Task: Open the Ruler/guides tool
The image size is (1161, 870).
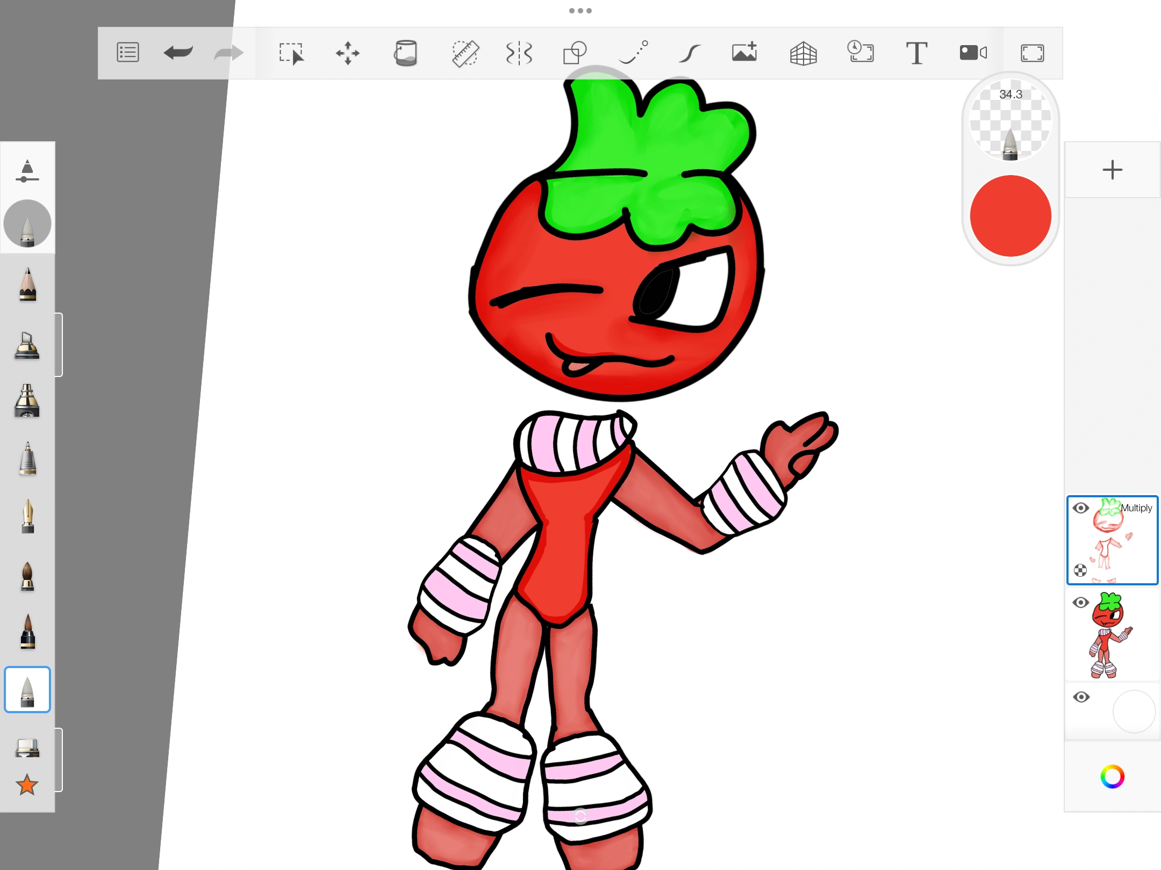Action: click(x=464, y=53)
